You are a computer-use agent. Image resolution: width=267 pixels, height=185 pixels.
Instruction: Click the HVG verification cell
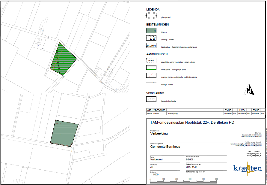click(x=242, y=110)
